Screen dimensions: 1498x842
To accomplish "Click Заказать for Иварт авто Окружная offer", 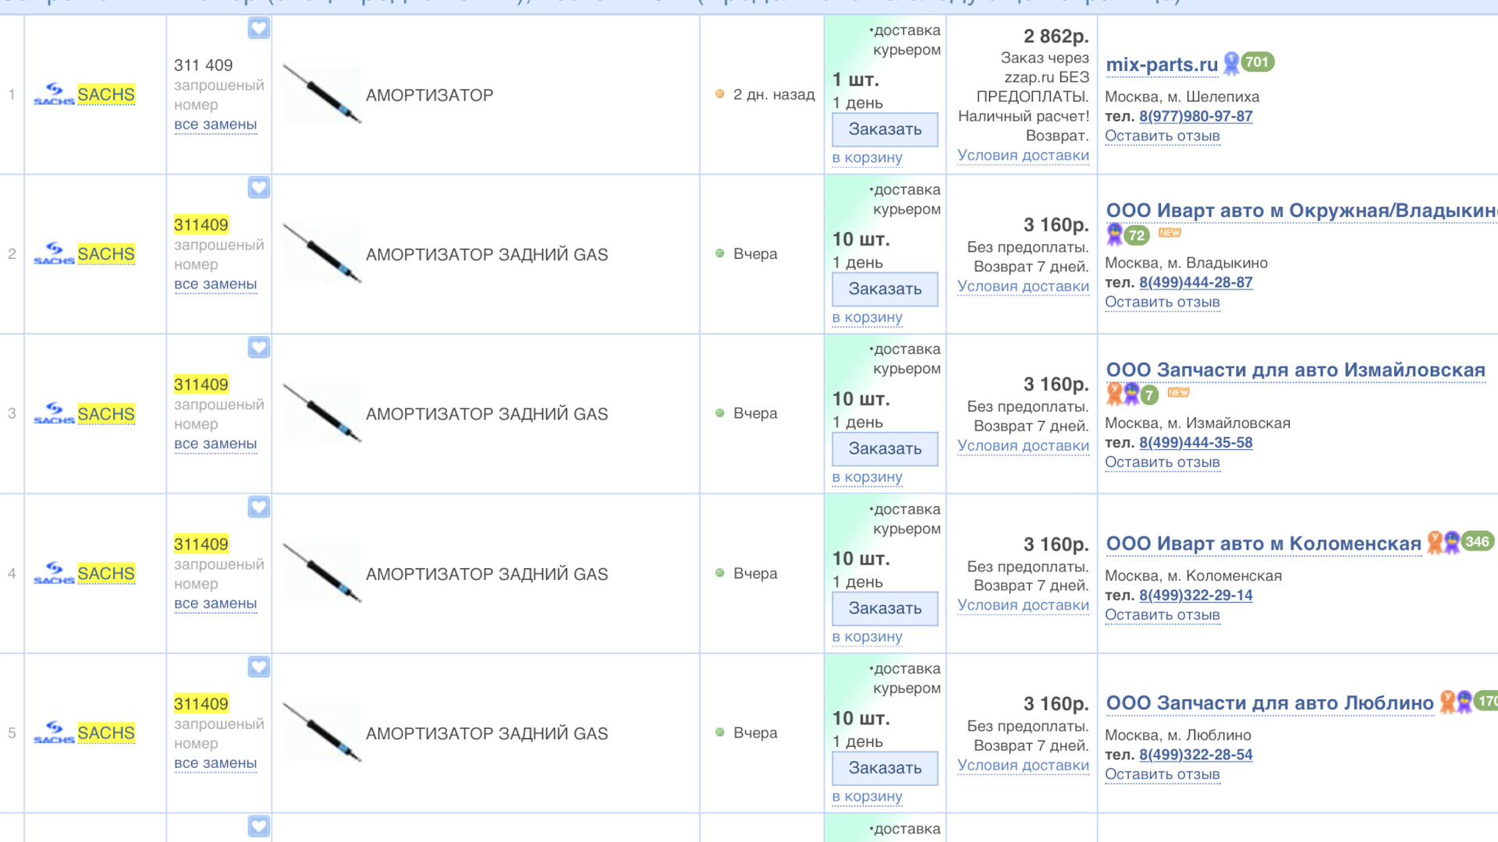I will point(885,289).
